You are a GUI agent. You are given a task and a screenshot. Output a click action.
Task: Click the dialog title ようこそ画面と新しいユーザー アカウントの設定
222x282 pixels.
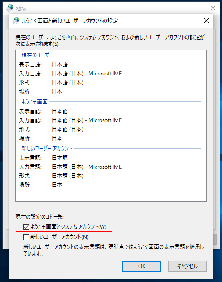[70, 21]
